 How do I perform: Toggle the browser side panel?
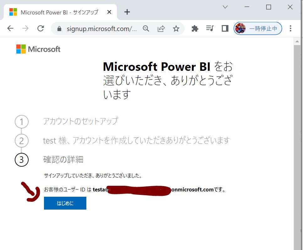click(x=225, y=29)
